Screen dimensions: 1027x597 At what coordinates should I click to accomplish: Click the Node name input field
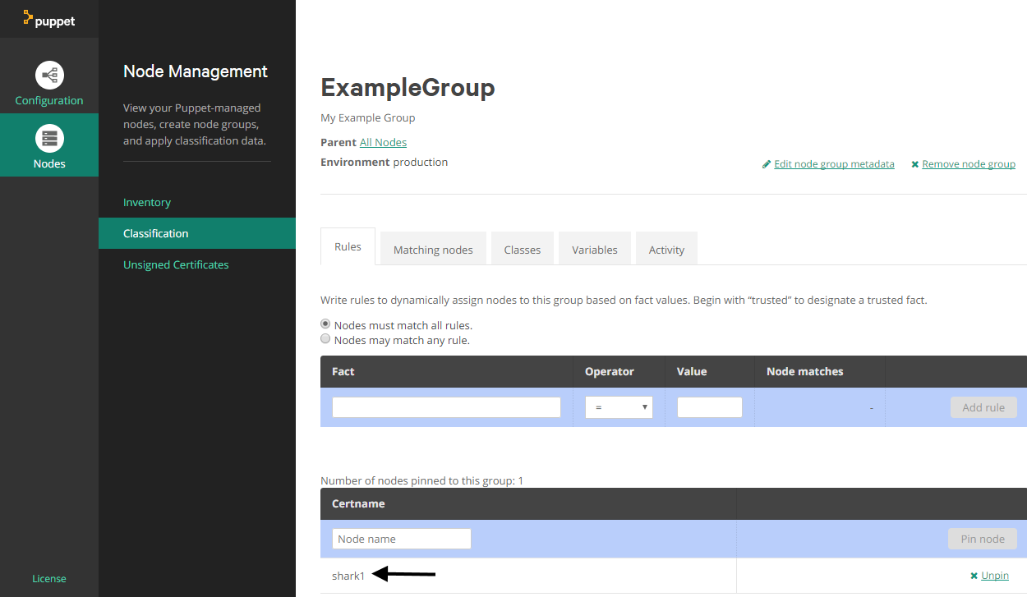pyautogui.click(x=402, y=539)
